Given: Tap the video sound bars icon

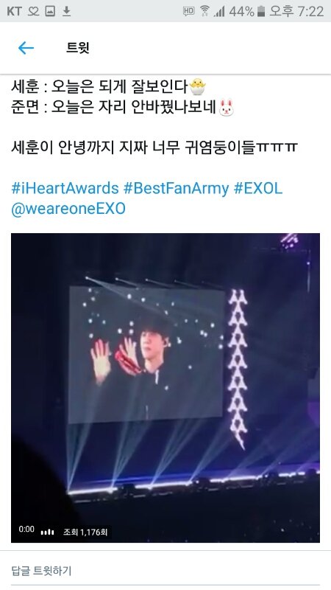Looking at the screenshot, I should point(47,532).
